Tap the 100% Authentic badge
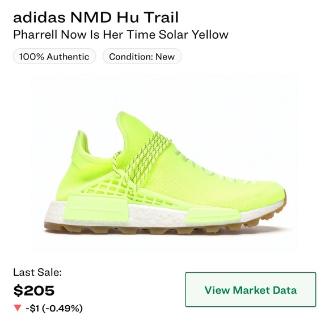 coord(54,57)
